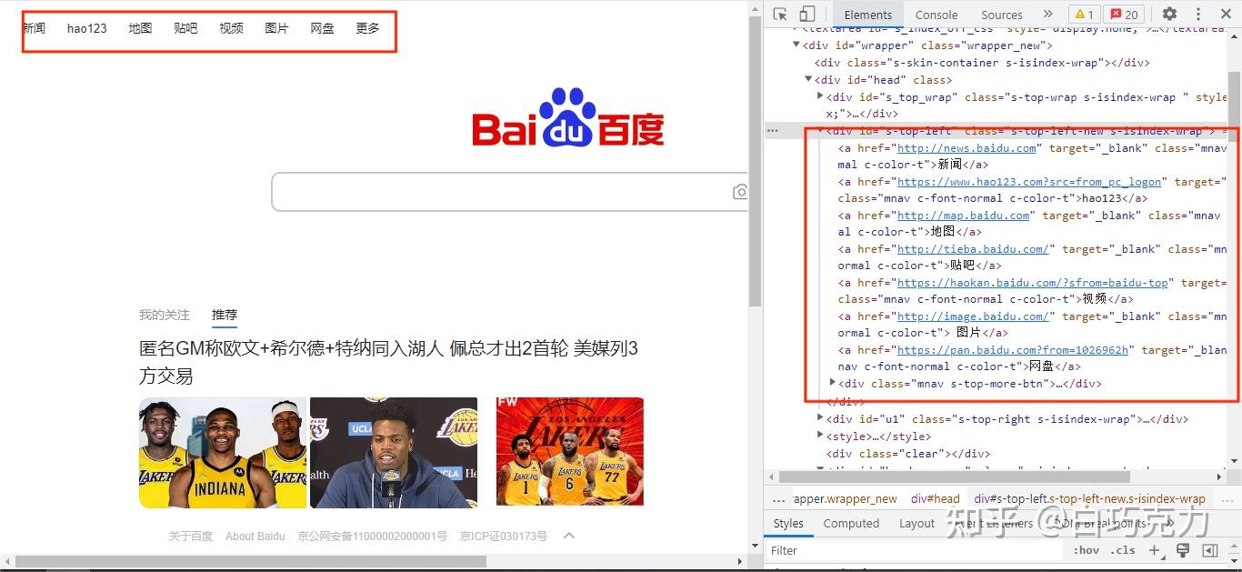Toggle element state with :hov
Screen dimensions: 1242x572
[1086, 550]
